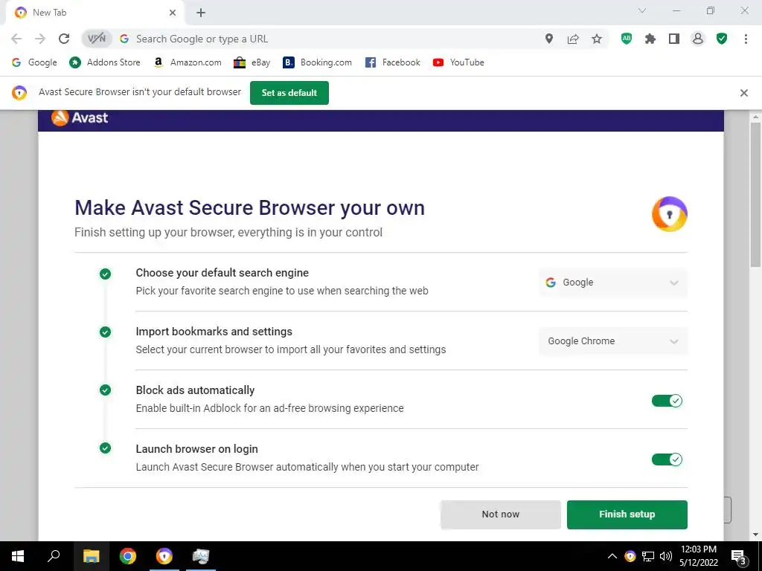Click the share page icon

point(573,39)
